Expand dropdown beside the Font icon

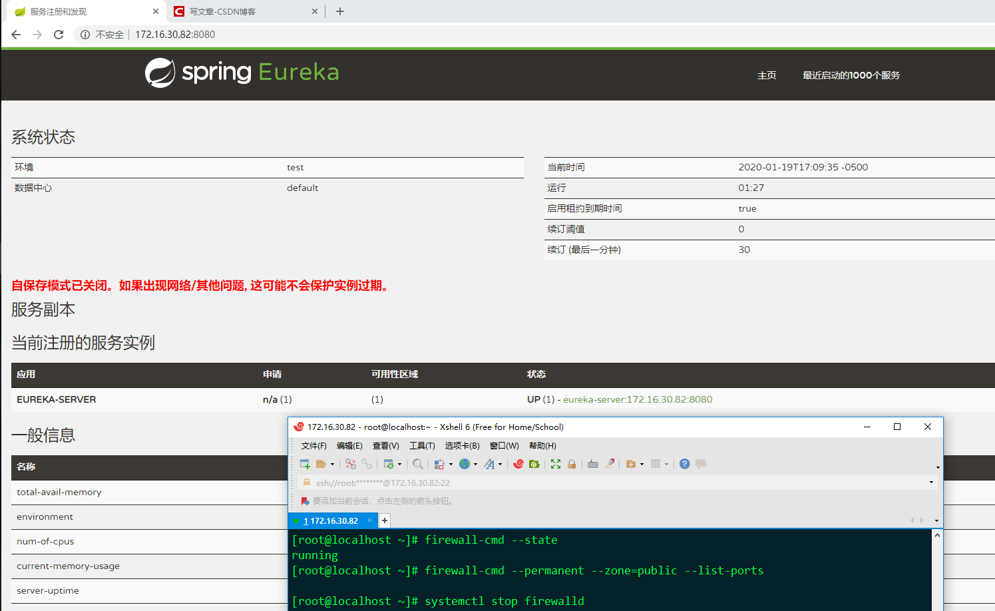[500, 465]
